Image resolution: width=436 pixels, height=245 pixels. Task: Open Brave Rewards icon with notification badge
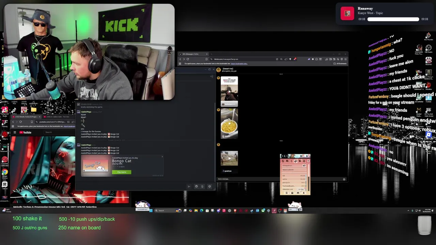tap(295, 59)
